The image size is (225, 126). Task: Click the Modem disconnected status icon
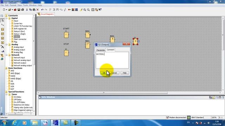[167, 118]
